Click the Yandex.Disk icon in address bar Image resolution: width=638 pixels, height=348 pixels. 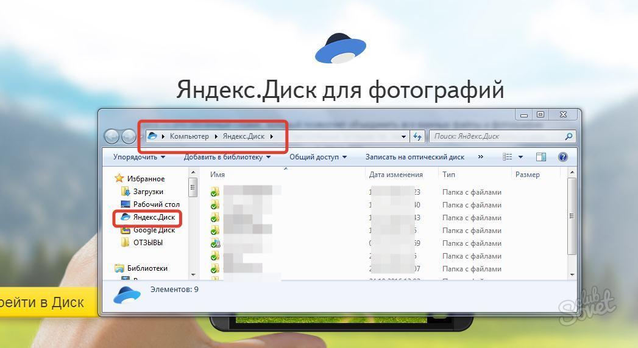[152, 136]
